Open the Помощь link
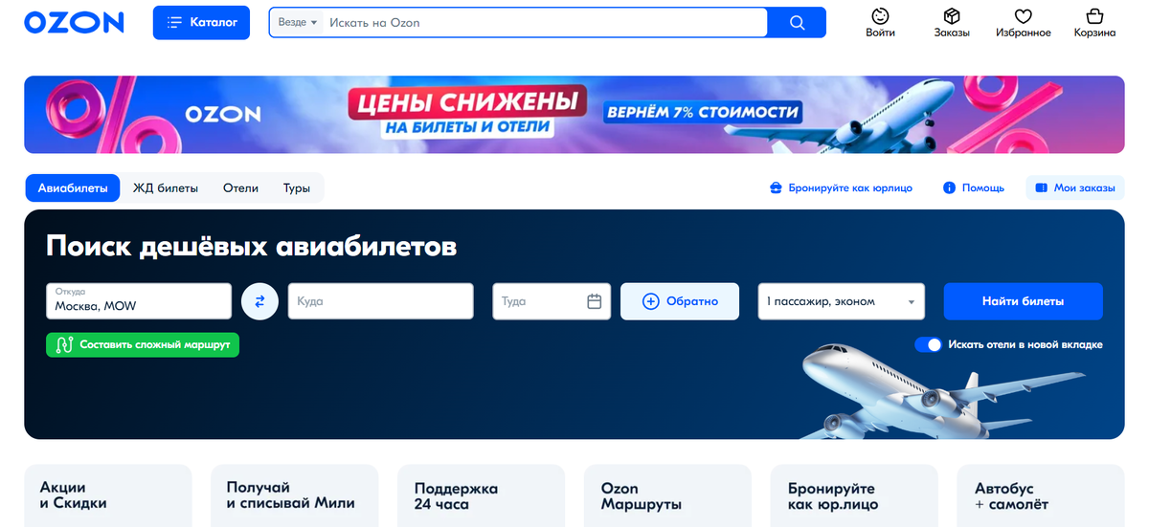 (x=974, y=188)
